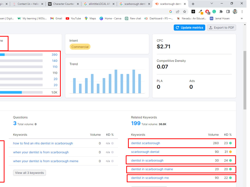Close the Character Counter tab
The image size is (250, 187).
click(78, 4)
